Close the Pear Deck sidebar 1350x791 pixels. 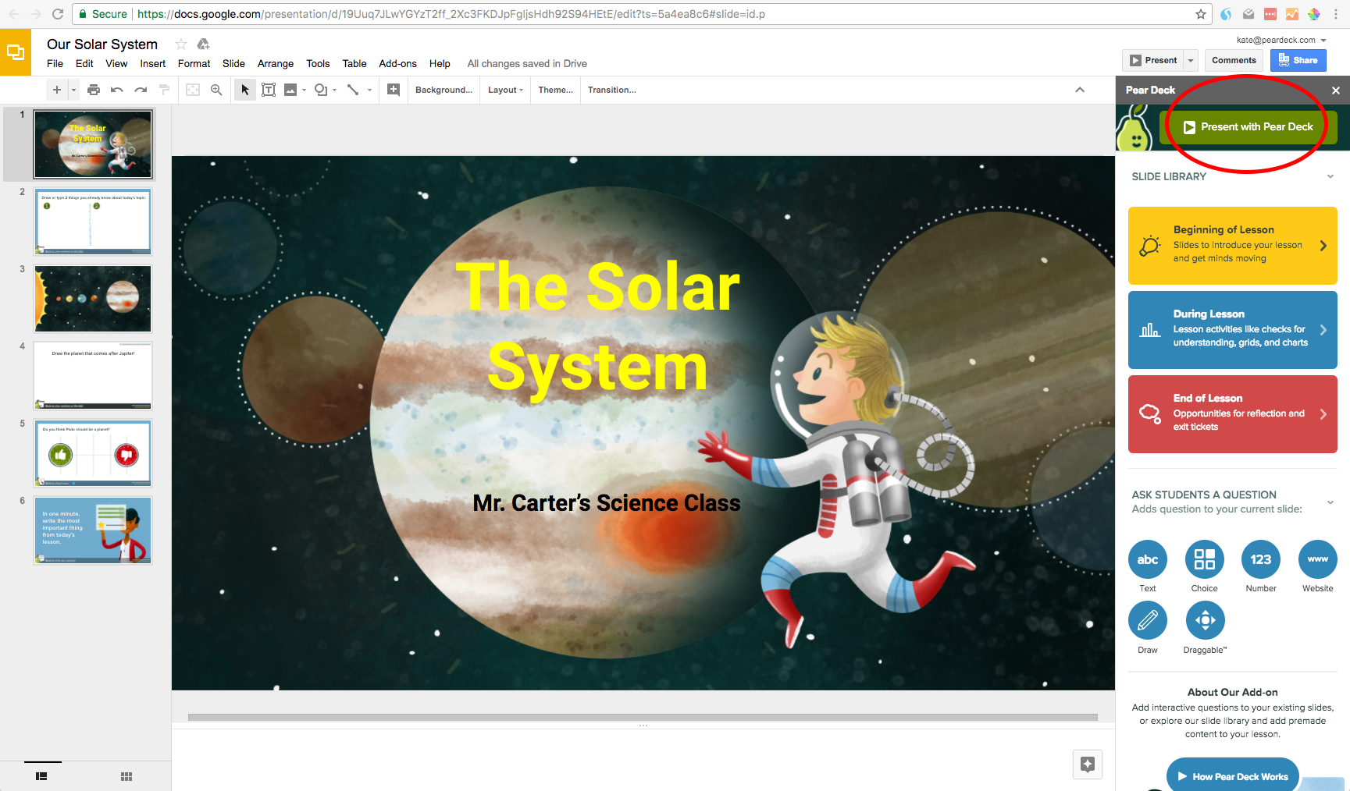coord(1336,90)
